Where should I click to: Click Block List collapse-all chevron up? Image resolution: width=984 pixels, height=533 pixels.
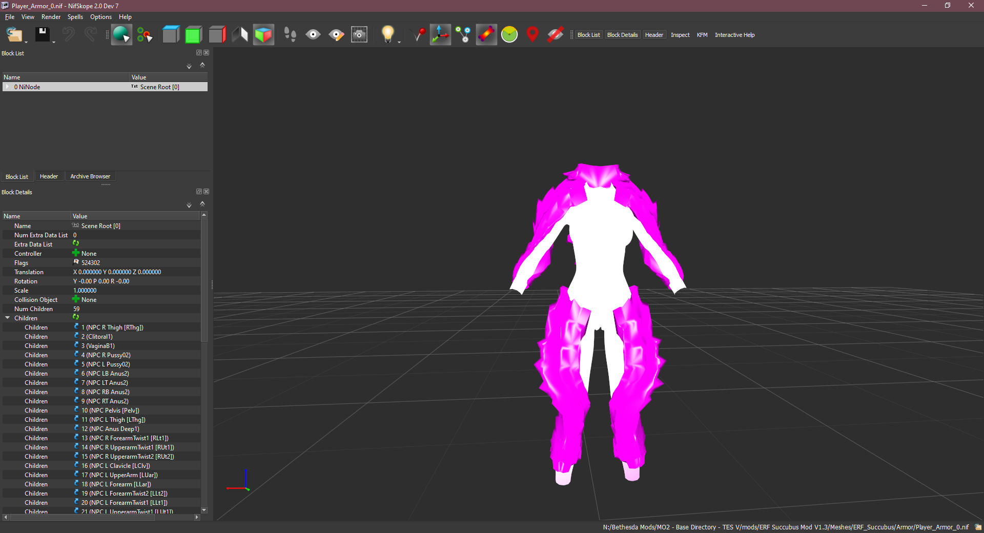(x=202, y=65)
